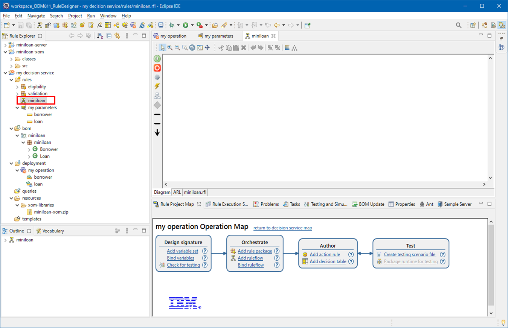Open dropdown arrow next to Run button
This screenshot has height=328, width=508.
click(x=192, y=25)
